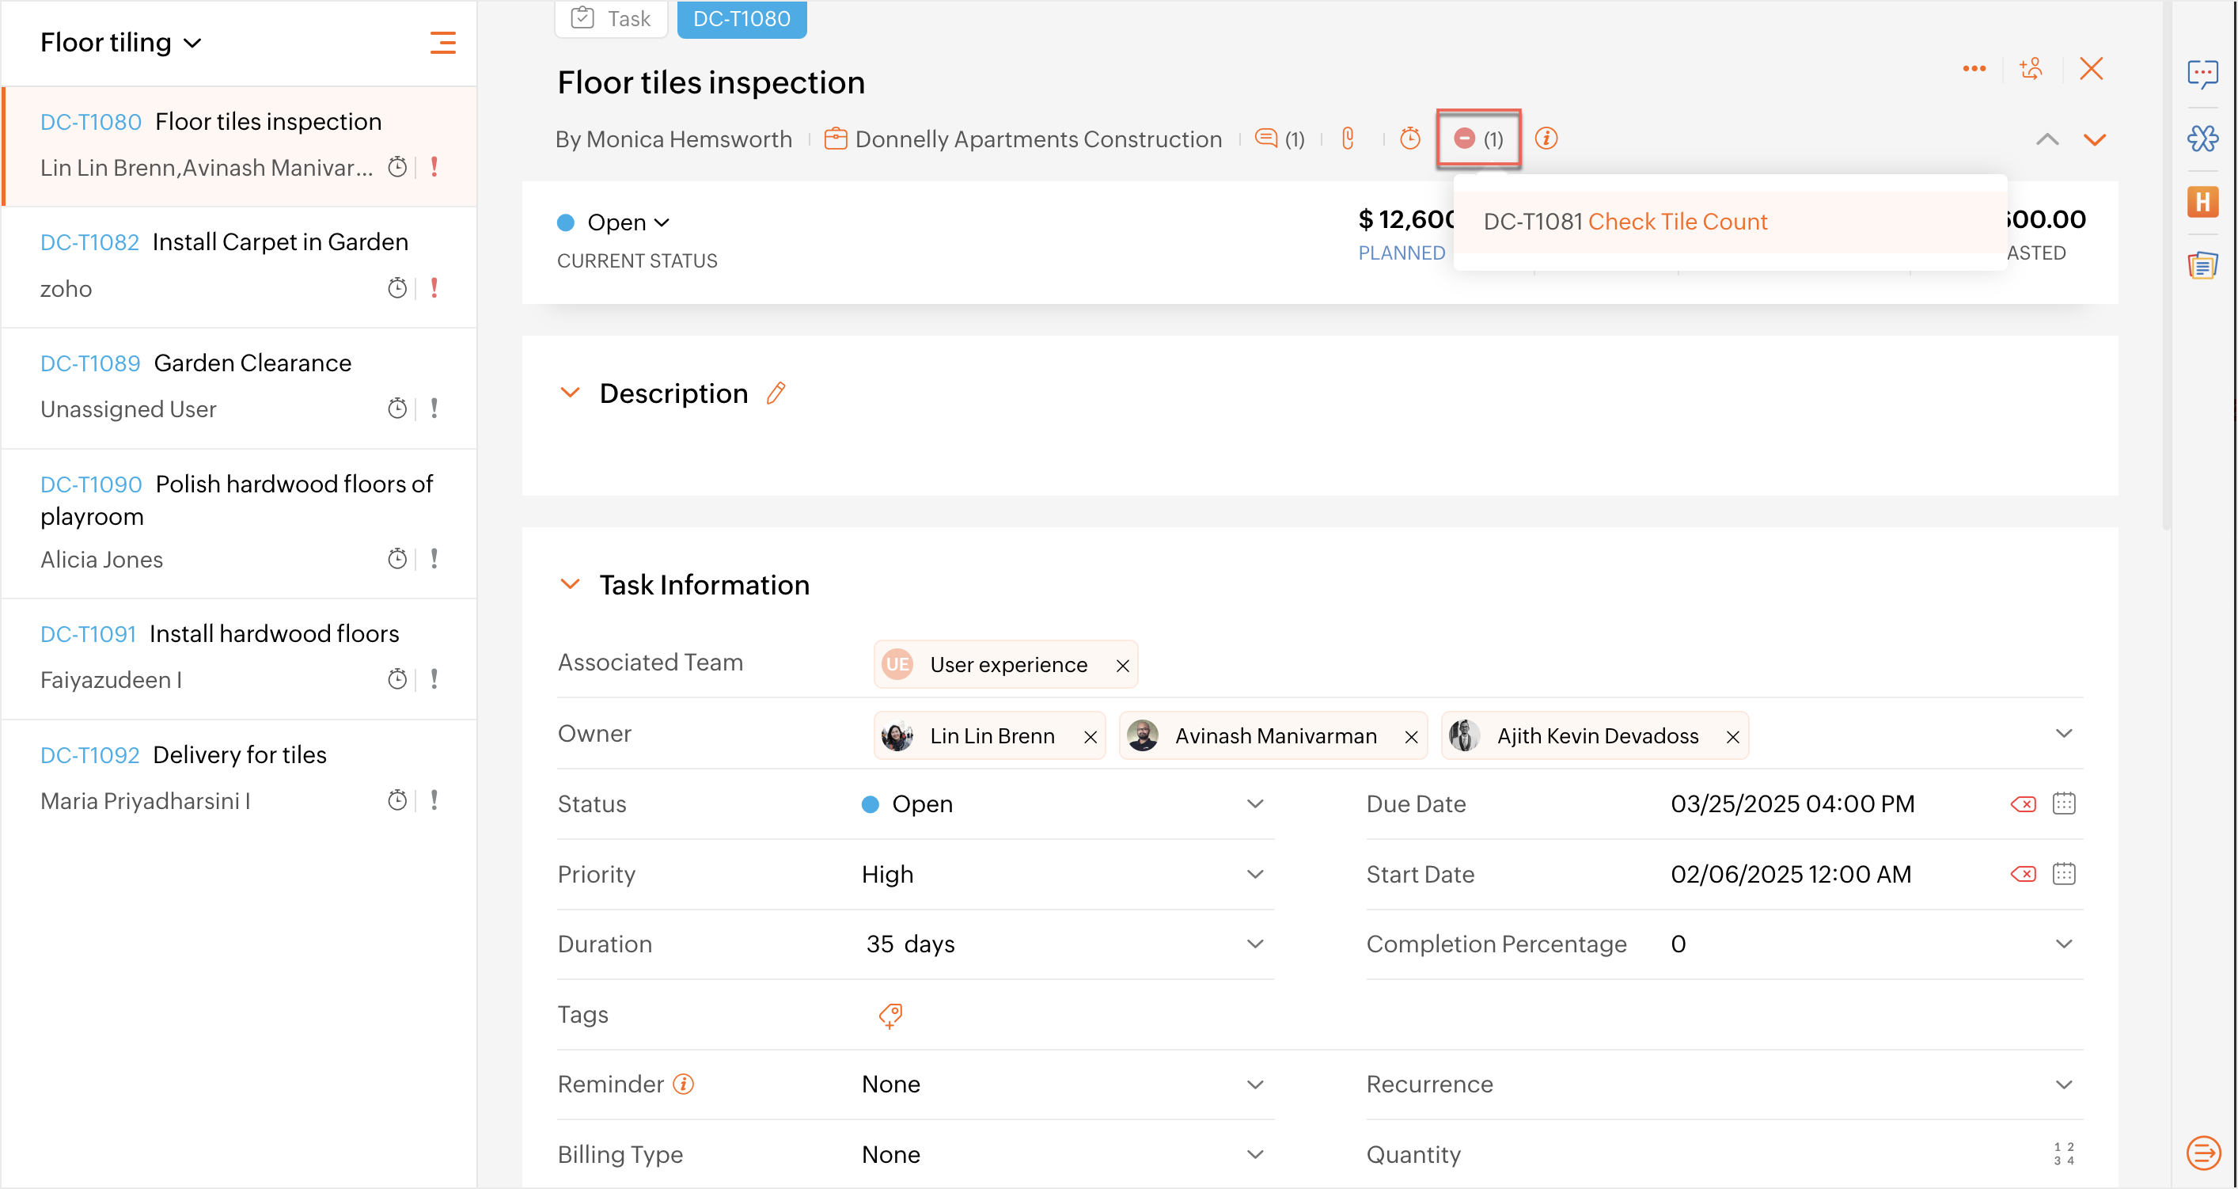Open the Priority dropdown
This screenshot has width=2238, height=1189.
(1254, 875)
